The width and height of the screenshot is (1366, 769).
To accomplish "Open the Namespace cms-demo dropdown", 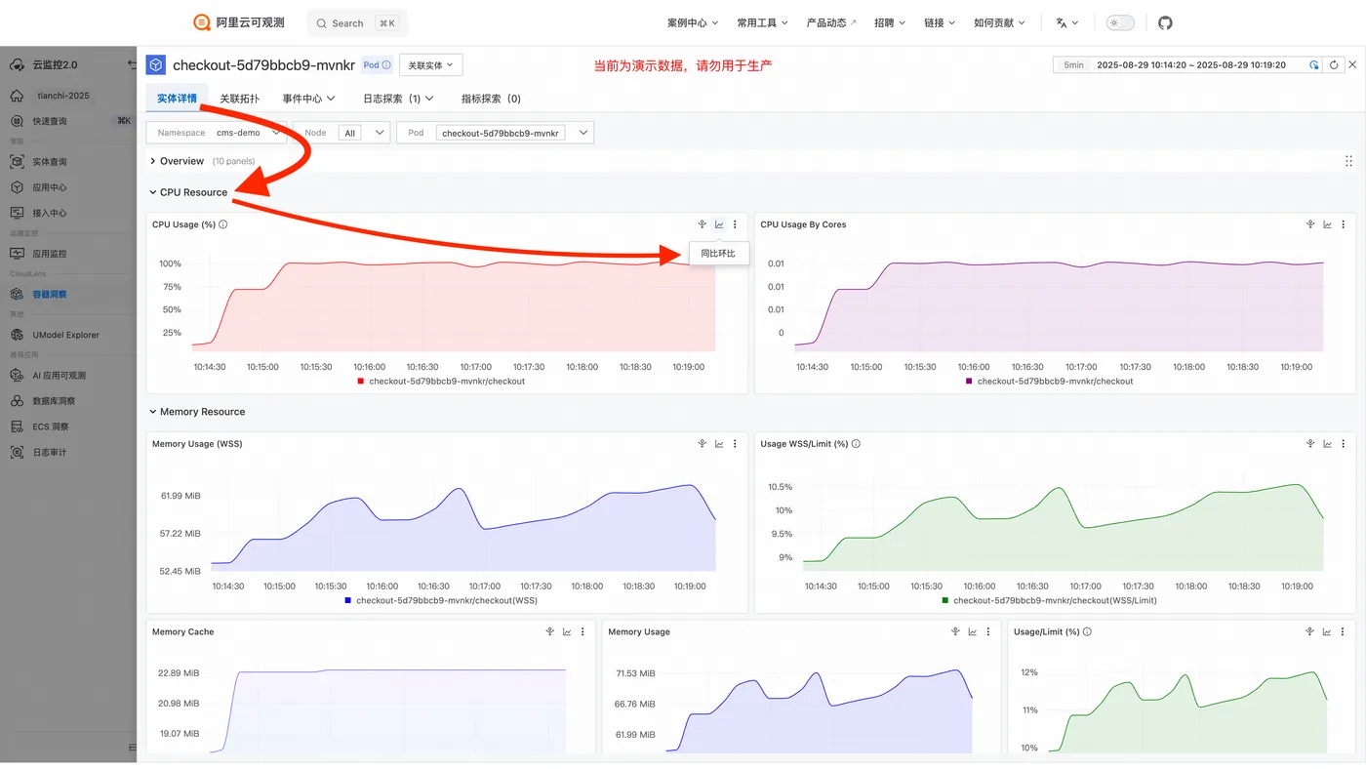I will click(216, 133).
